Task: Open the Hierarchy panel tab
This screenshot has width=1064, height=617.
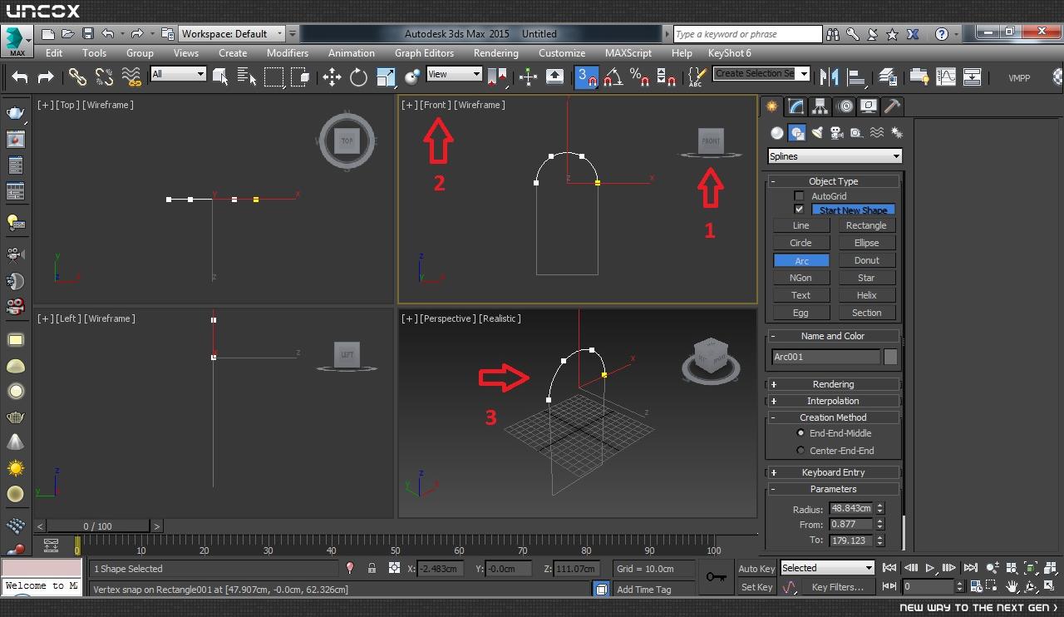Action: tap(820, 106)
